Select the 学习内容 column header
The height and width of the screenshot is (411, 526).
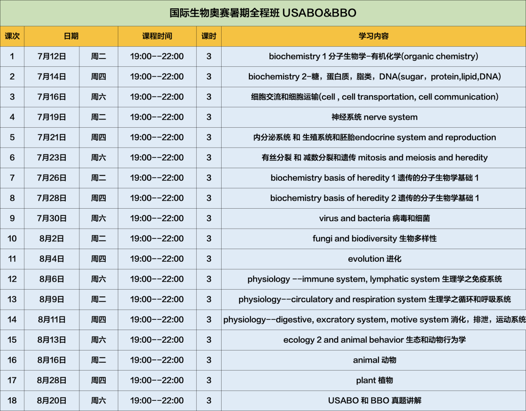[374, 36]
